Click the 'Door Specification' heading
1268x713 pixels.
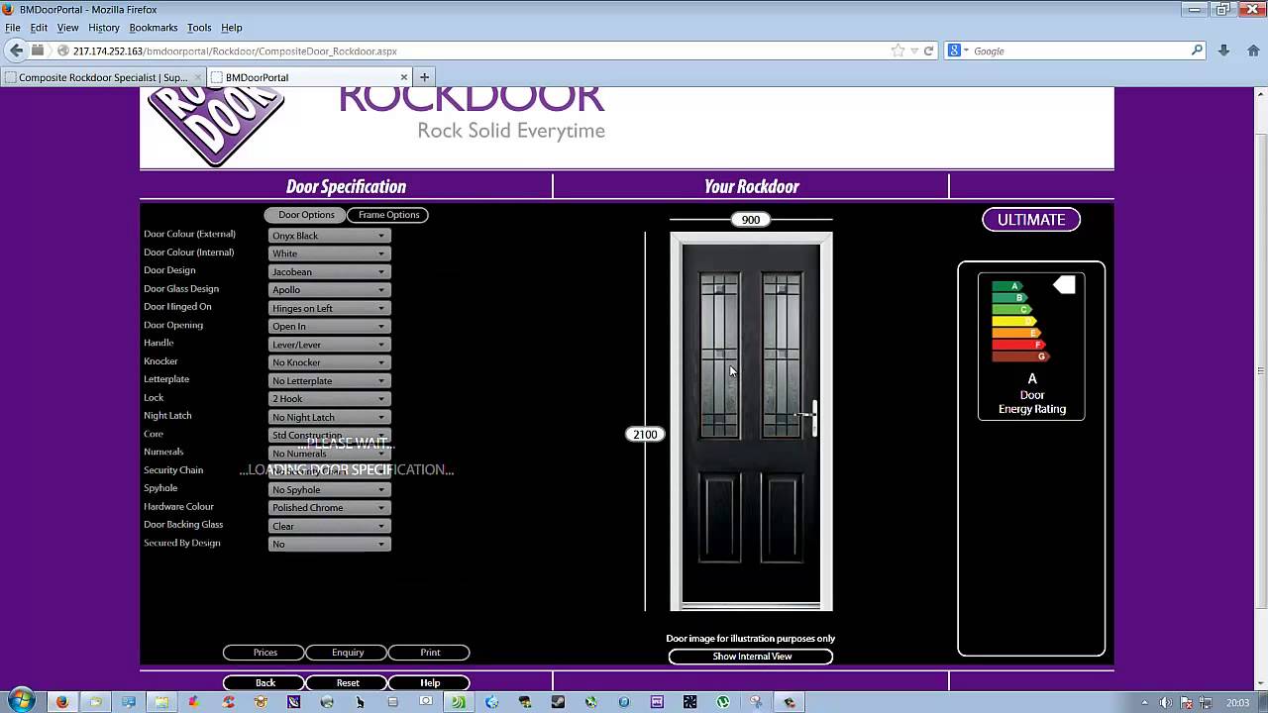346,186
